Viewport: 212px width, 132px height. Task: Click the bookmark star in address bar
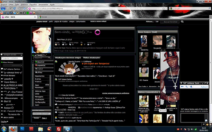point(163,8)
